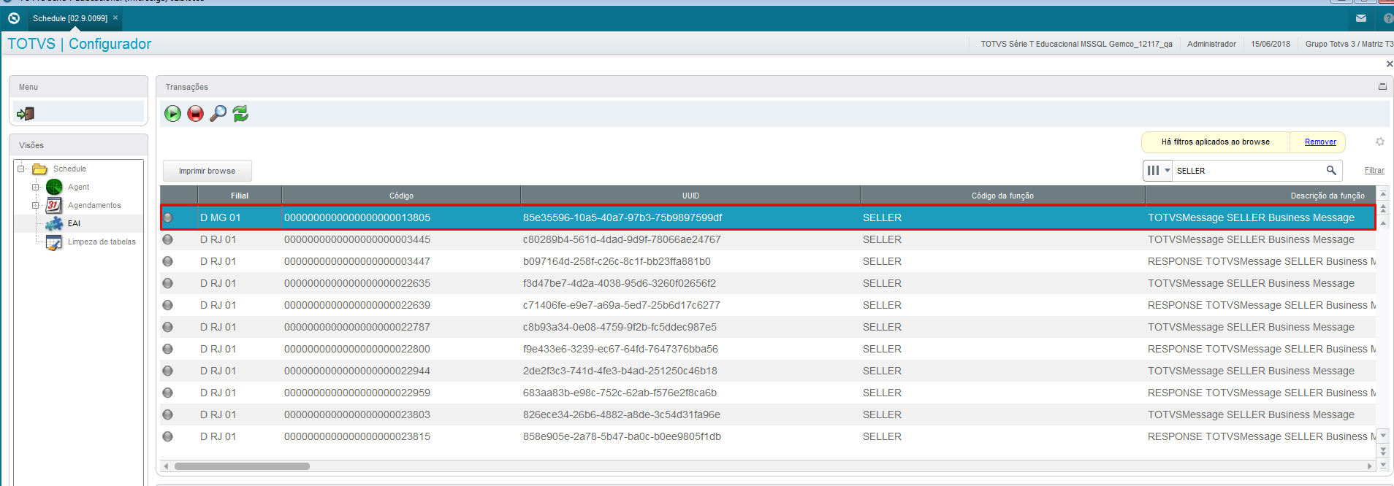Click the Remover filter link
Viewport: 1394px width, 486px height.
[1320, 142]
